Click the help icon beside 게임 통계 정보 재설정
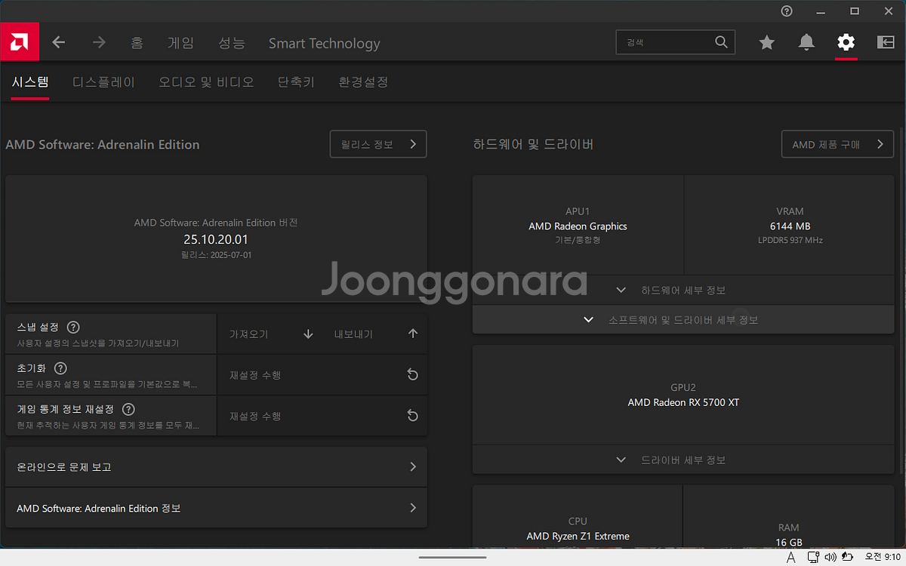 pos(128,409)
